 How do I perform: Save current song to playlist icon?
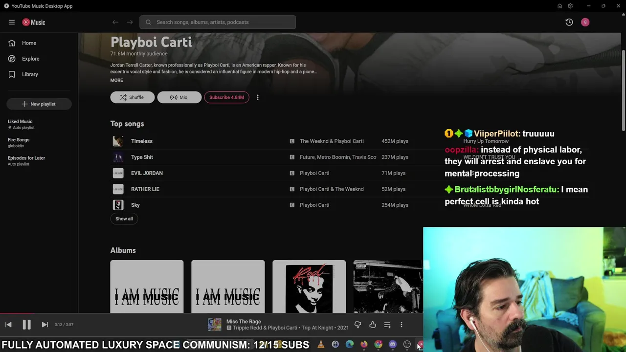[387, 325]
